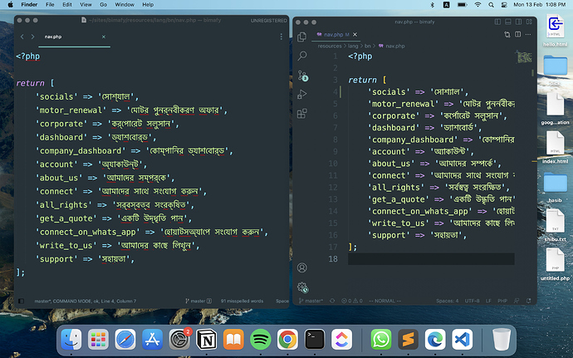Screen dimensions: 573x358
Task: Click Bluetooth icon in menu bar
Action: coord(433,5)
